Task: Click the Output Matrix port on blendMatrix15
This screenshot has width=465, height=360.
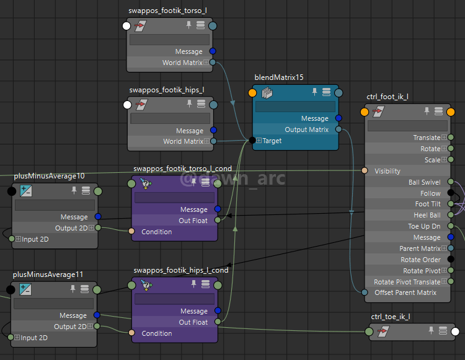Action: click(x=338, y=130)
